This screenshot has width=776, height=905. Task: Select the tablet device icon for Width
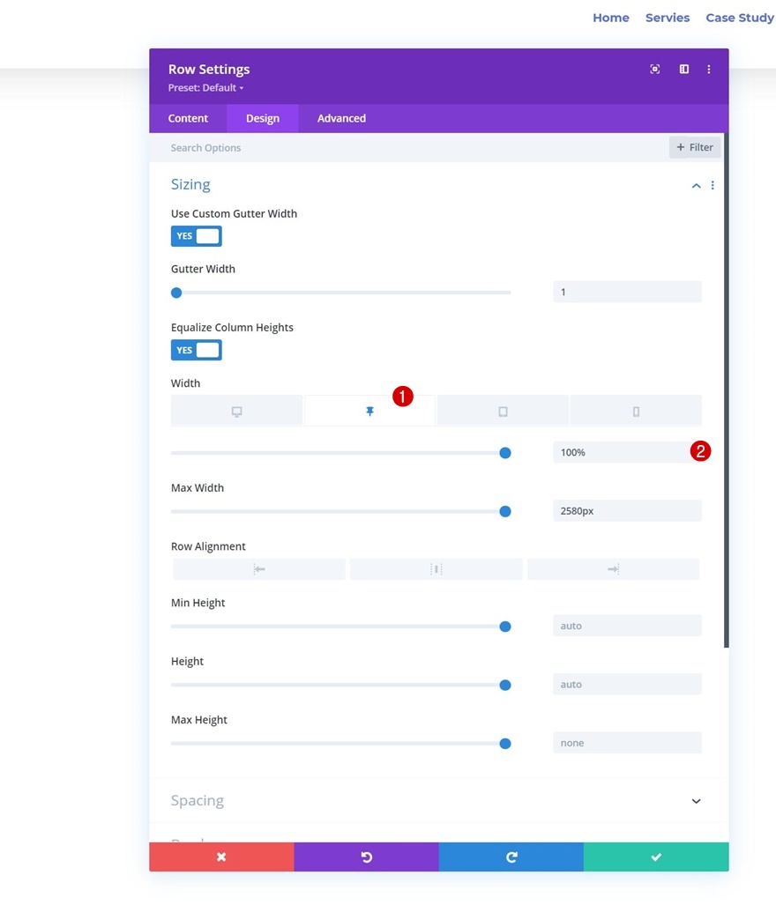(503, 411)
